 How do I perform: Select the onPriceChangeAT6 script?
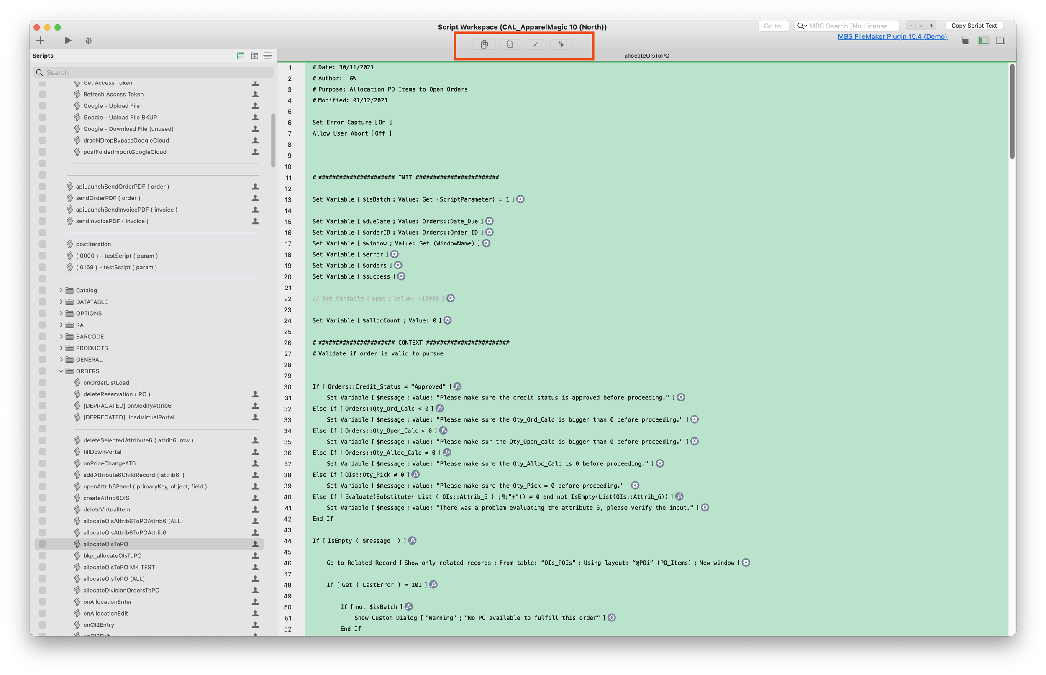coord(109,463)
